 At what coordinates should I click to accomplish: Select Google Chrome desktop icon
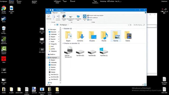(x=4, y=10)
